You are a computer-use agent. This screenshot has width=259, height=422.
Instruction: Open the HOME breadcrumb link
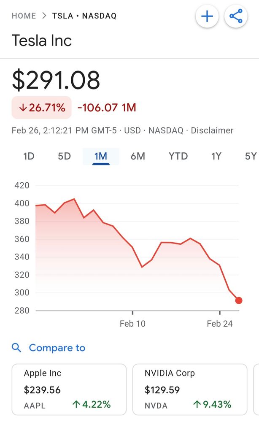click(24, 16)
